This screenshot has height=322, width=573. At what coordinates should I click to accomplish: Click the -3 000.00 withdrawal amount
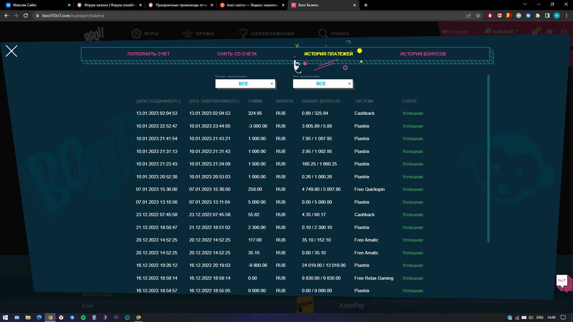[x=258, y=126]
